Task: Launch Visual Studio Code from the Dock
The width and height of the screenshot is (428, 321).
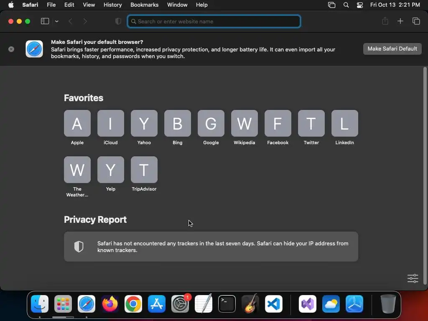Action: (273, 304)
